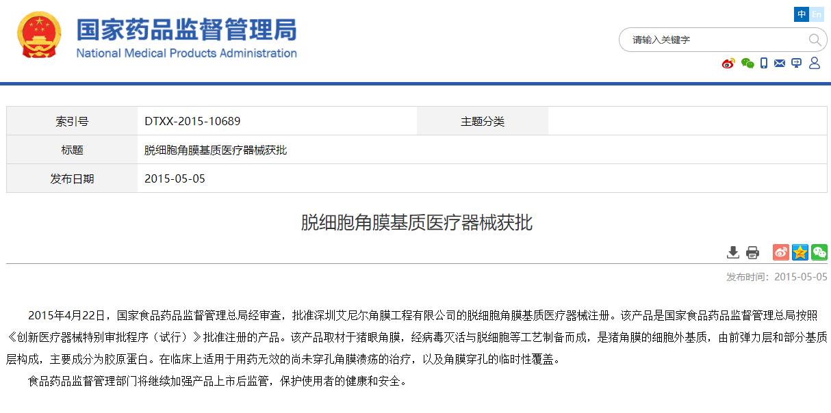Open the user profile icon
The height and width of the screenshot is (413, 831).
click(x=814, y=64)
